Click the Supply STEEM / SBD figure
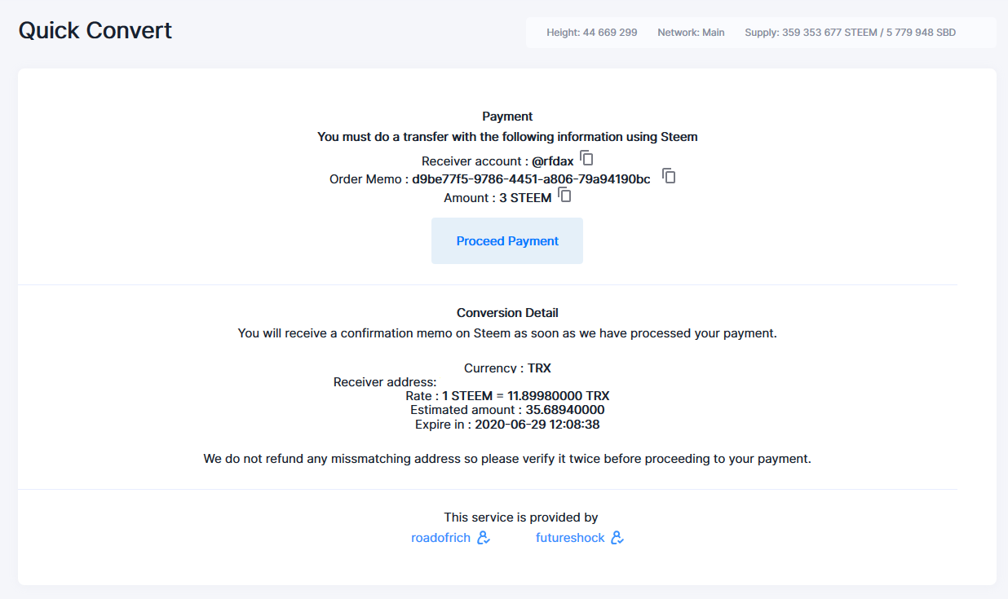This screenshot has height=599, width=1008. (x=850, y=33)
